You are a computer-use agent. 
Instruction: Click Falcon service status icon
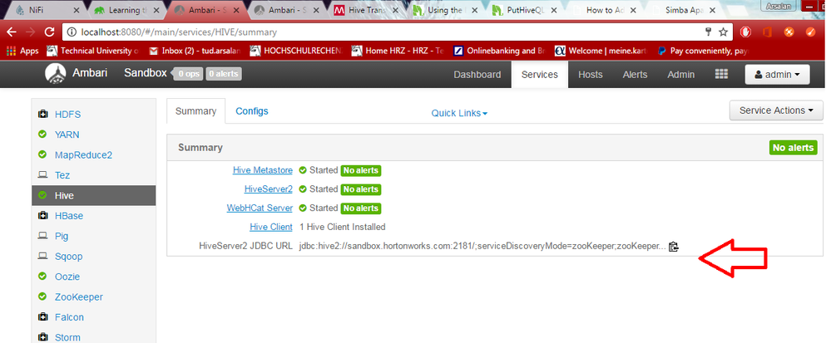[43, 317]
